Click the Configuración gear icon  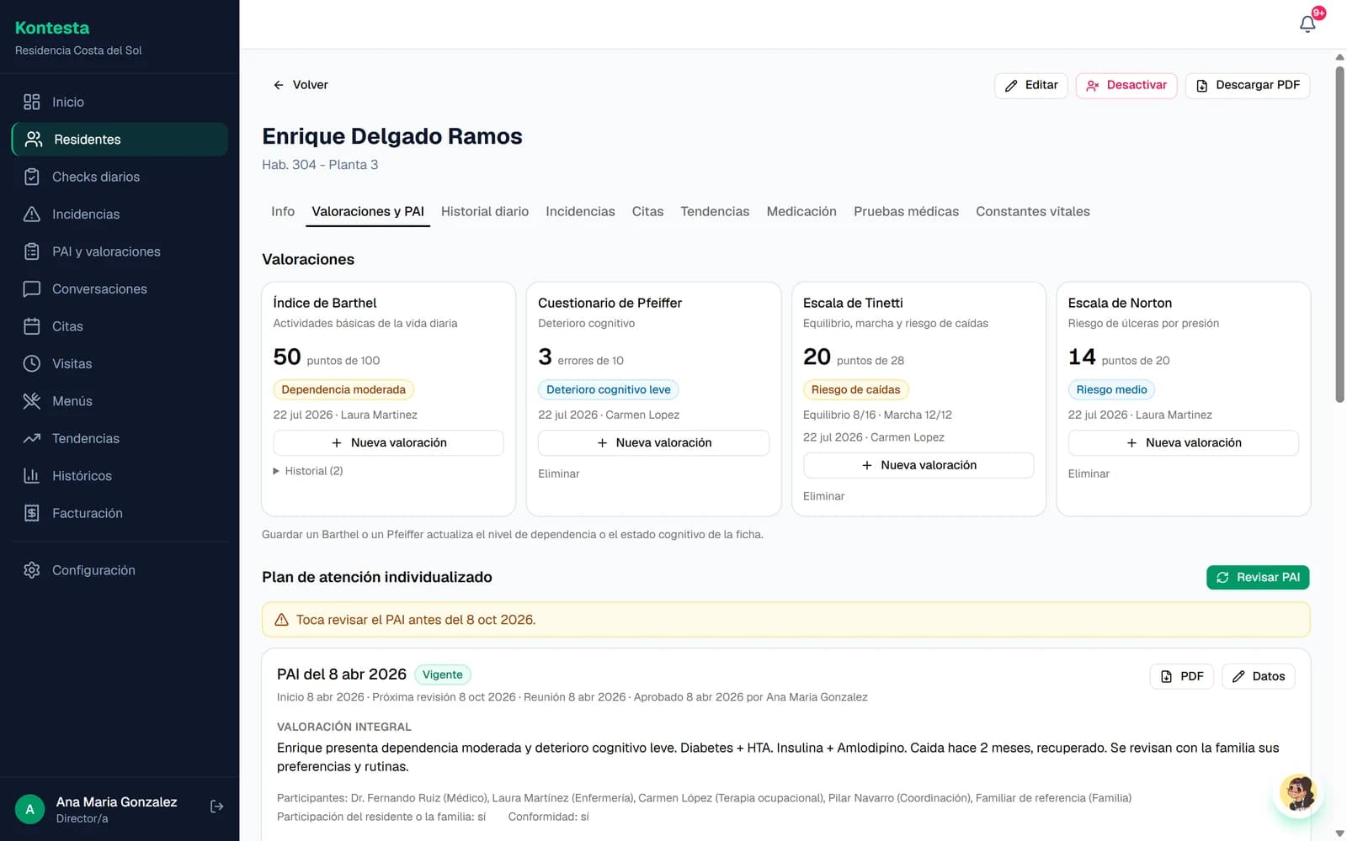point(32,570)
